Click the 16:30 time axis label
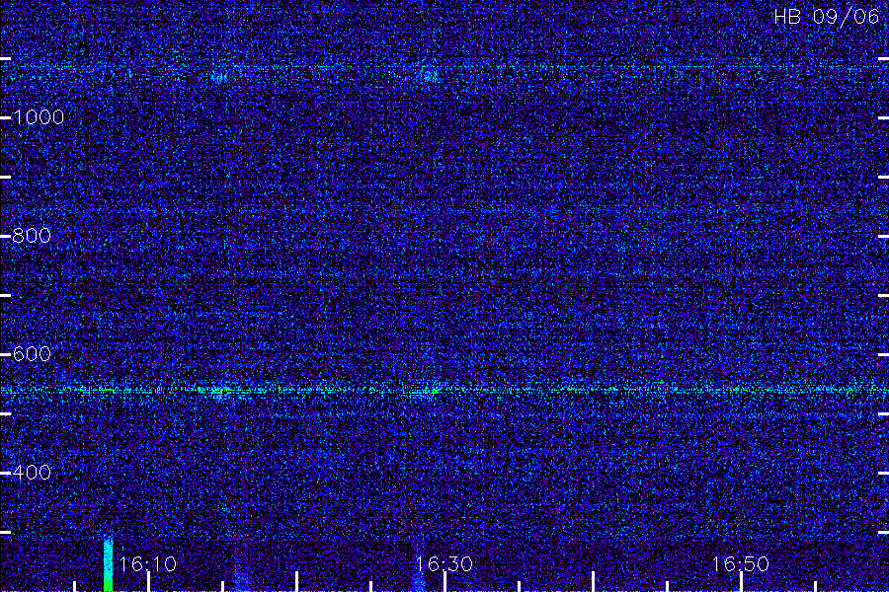The width and height of the screenshot is (889, 592). (444, 563)
